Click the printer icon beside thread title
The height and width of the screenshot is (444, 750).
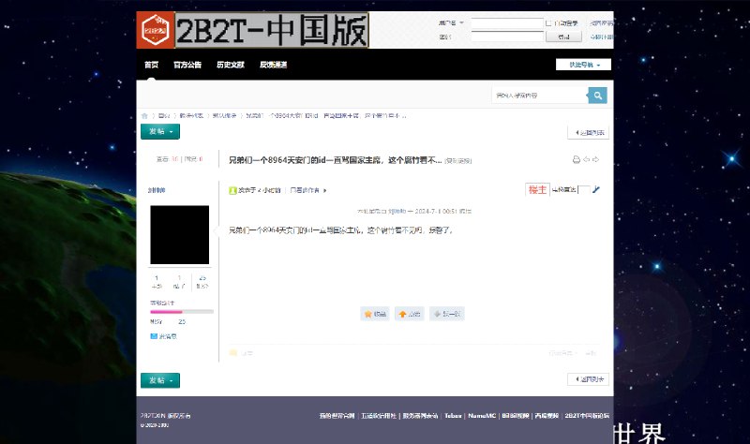577,159
